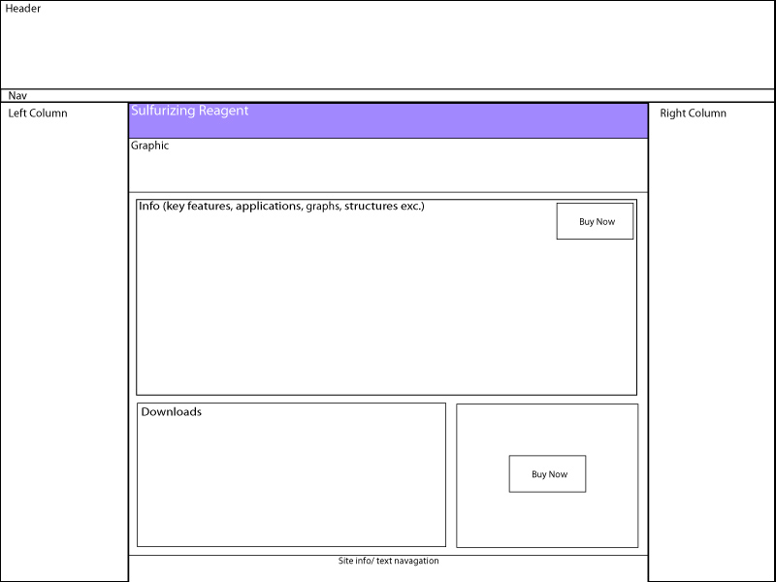The width and height of the screenshot is (776, 582).
Task: Click the blank Right Column panel area
Action: 712,346
